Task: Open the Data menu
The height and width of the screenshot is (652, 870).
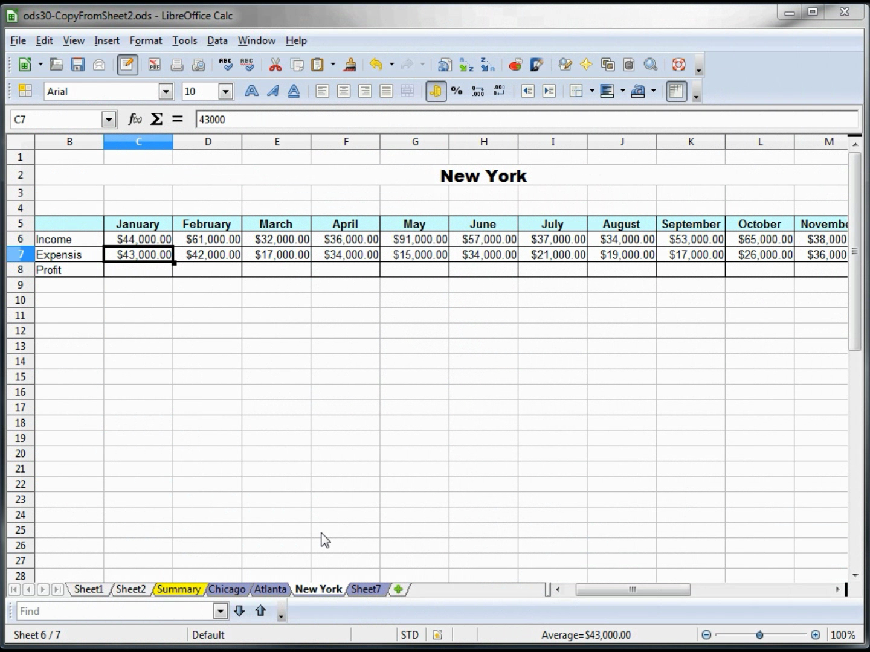Action: [217, 40]
